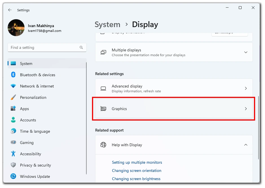265x188 pixels.
Task: Click the Accounts person icon
Action: tap(13, 120)
